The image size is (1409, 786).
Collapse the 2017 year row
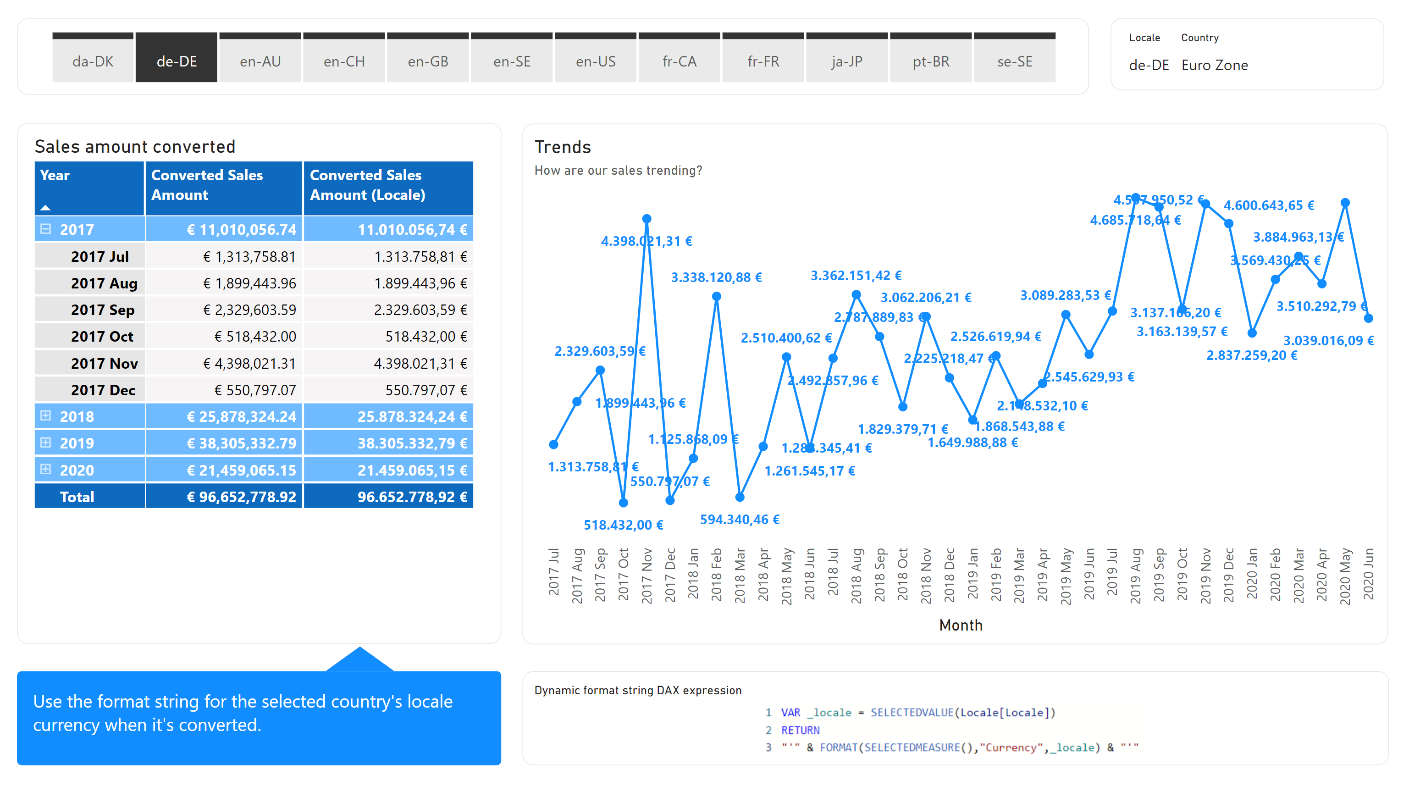coord(46,229)
